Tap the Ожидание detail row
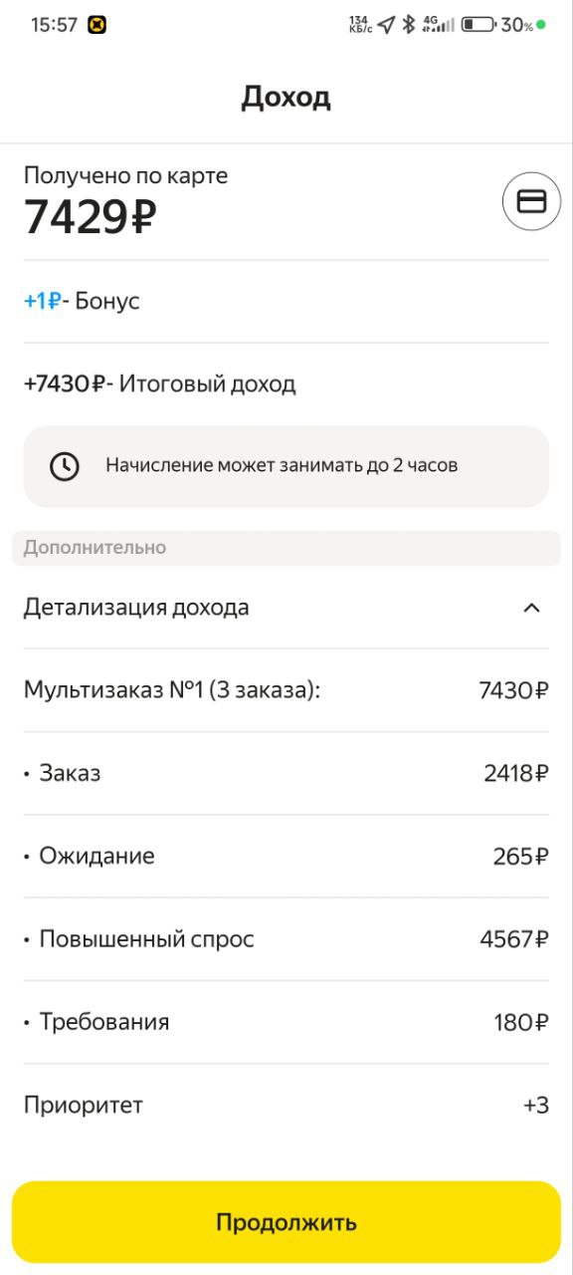This screenshot has width=573, height=1275. (286, 856)
